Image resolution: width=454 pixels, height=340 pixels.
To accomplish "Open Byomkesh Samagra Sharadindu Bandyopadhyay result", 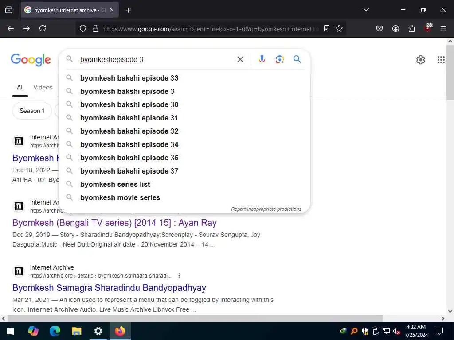I will (109, 288).
